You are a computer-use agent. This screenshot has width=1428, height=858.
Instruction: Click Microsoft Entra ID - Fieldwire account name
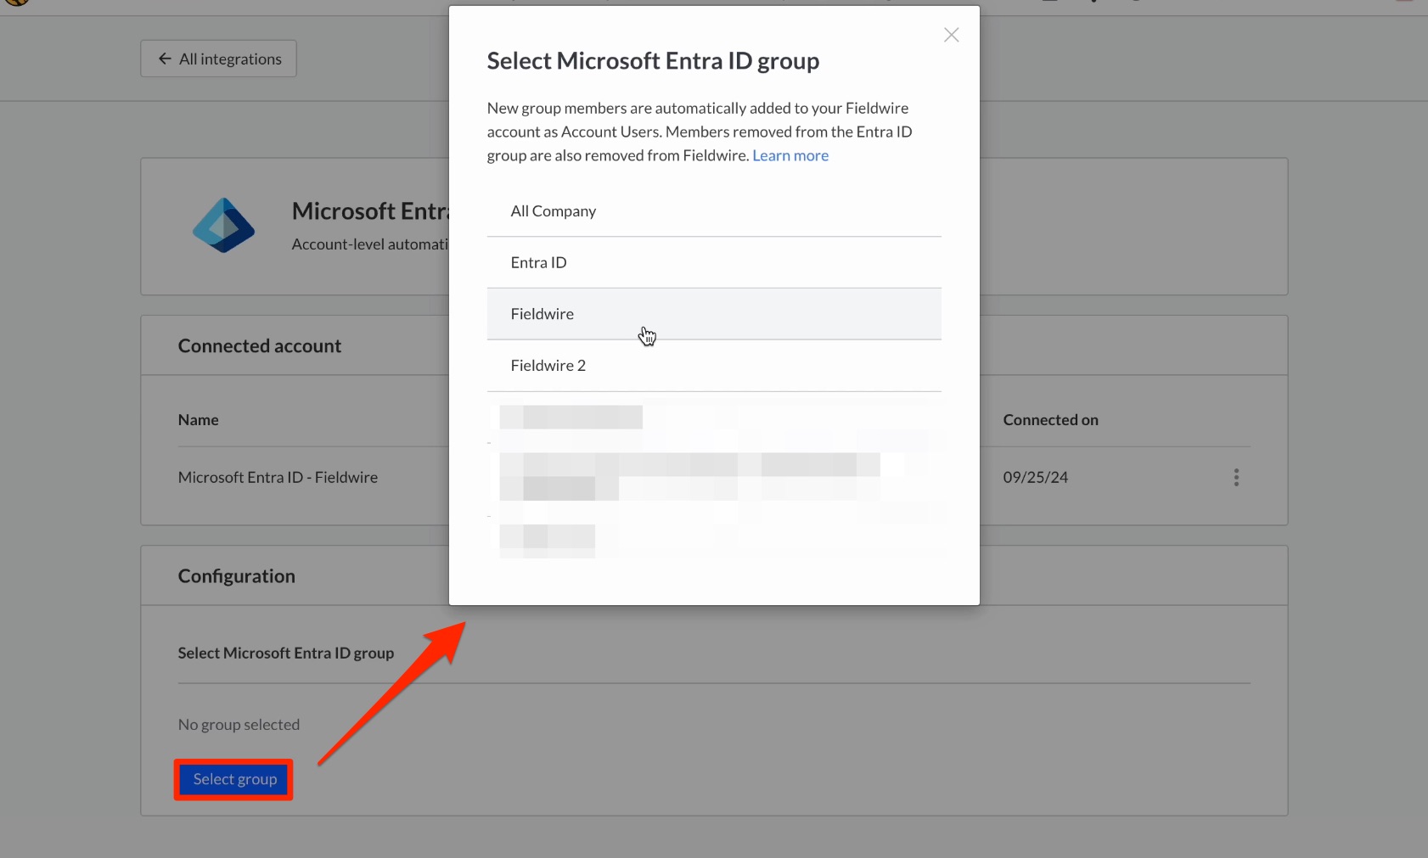coord(278,478)
